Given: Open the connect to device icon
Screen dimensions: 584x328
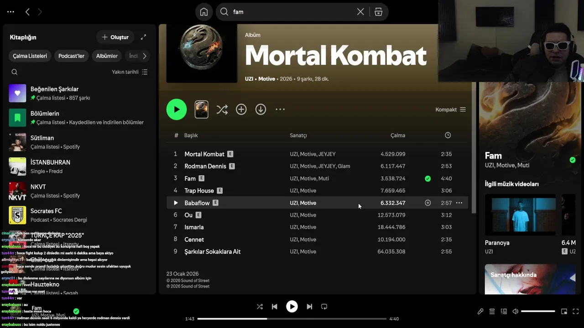Looking at the screenshot, I should coord(504,312).
